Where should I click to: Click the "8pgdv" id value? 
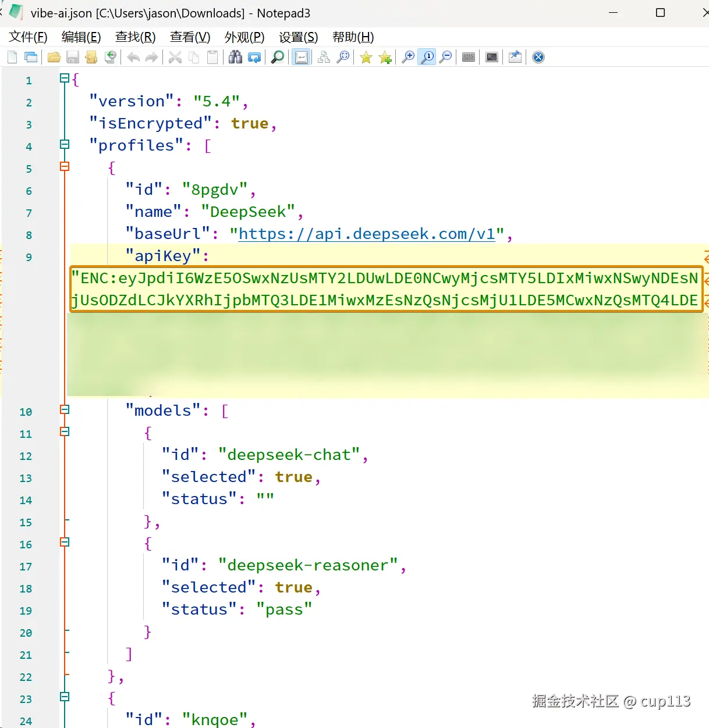[215, 190]
